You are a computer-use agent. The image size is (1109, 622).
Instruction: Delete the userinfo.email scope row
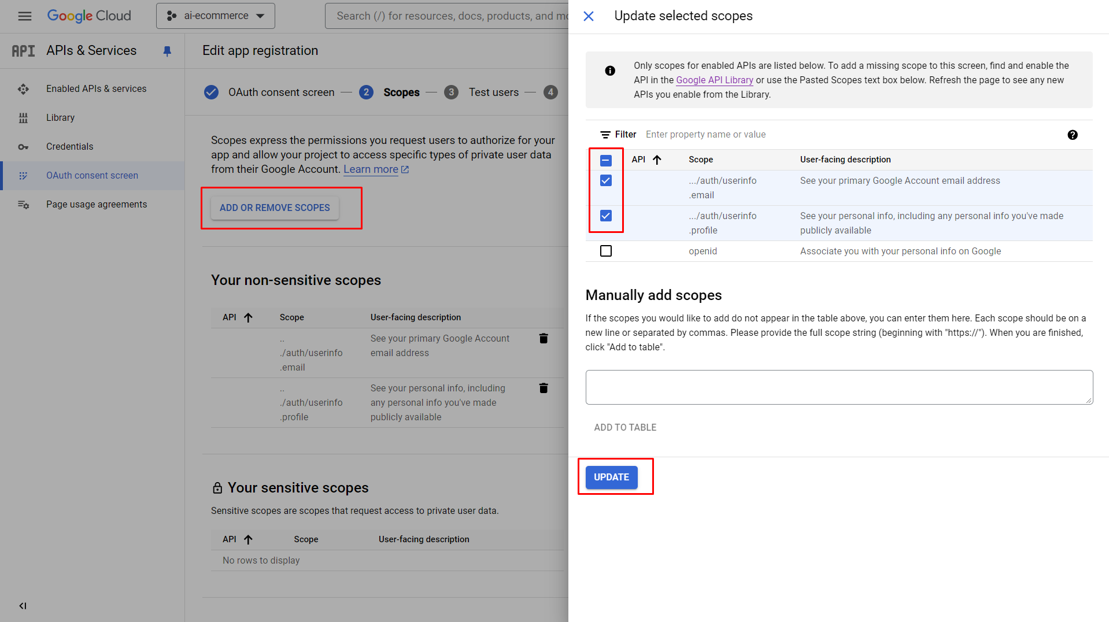544,338
